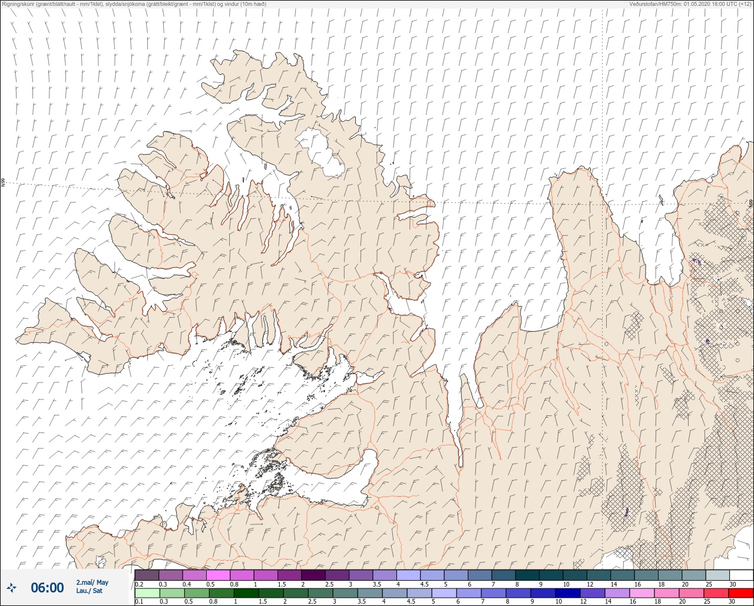Select lower legend swatch labeled 0.1 (pale green)

pos(147,592)
